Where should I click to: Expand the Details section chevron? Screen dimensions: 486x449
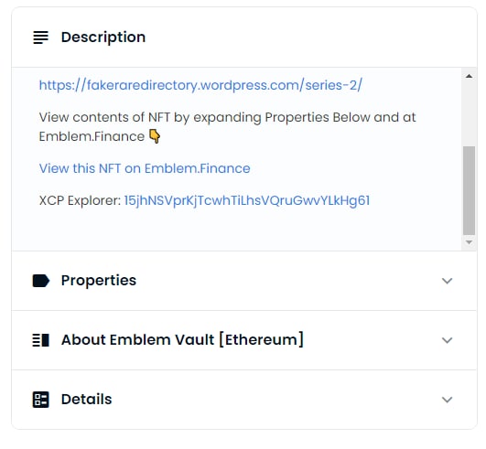[447, 400]
